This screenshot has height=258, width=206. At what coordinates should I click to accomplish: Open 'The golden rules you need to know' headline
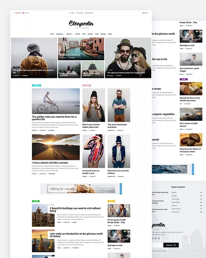[x=54, y=118]
